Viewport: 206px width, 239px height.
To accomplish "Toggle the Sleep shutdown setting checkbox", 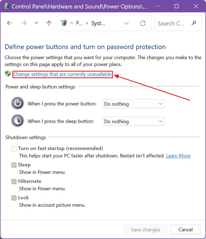I will pos(14,165).
